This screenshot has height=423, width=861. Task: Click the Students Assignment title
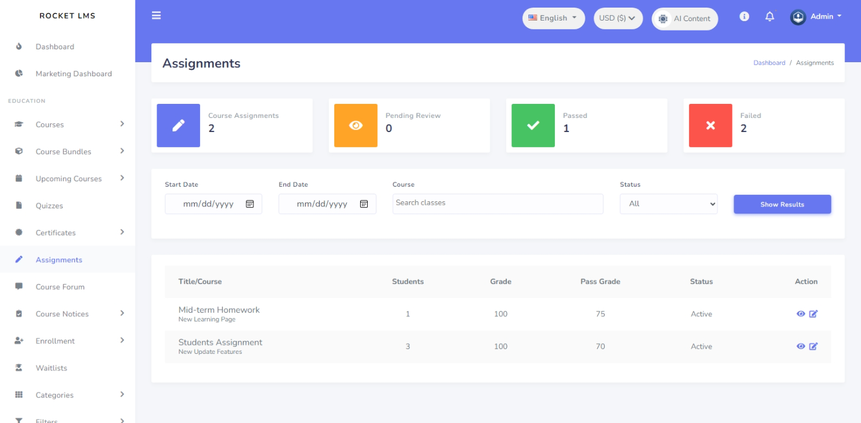(x=221, y=342)
